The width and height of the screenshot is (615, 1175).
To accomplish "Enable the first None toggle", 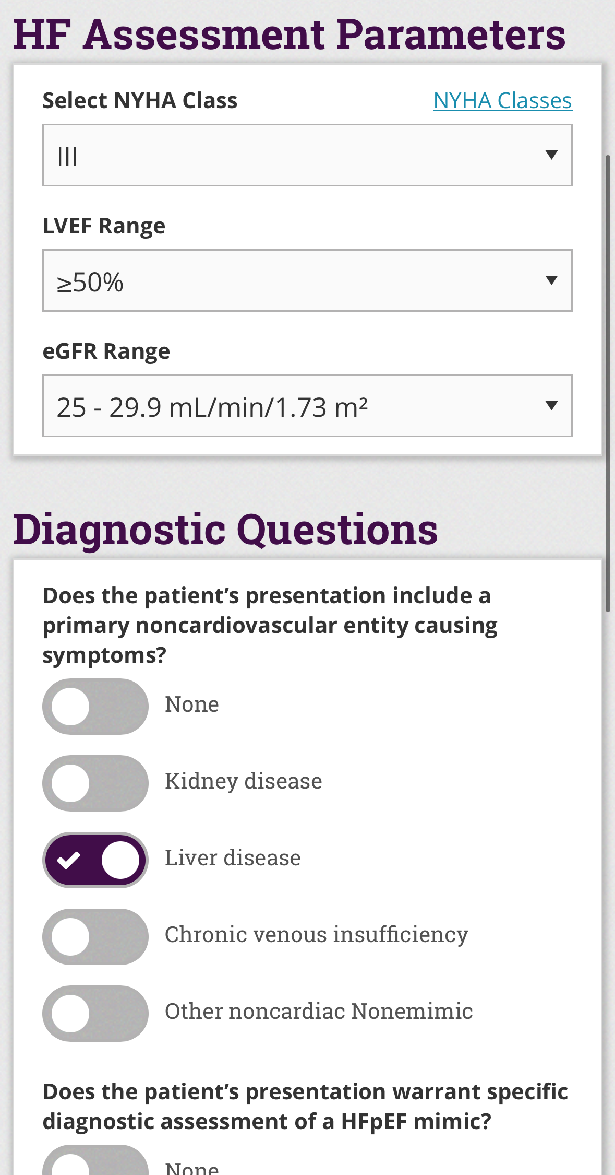I will click(95, 707).
